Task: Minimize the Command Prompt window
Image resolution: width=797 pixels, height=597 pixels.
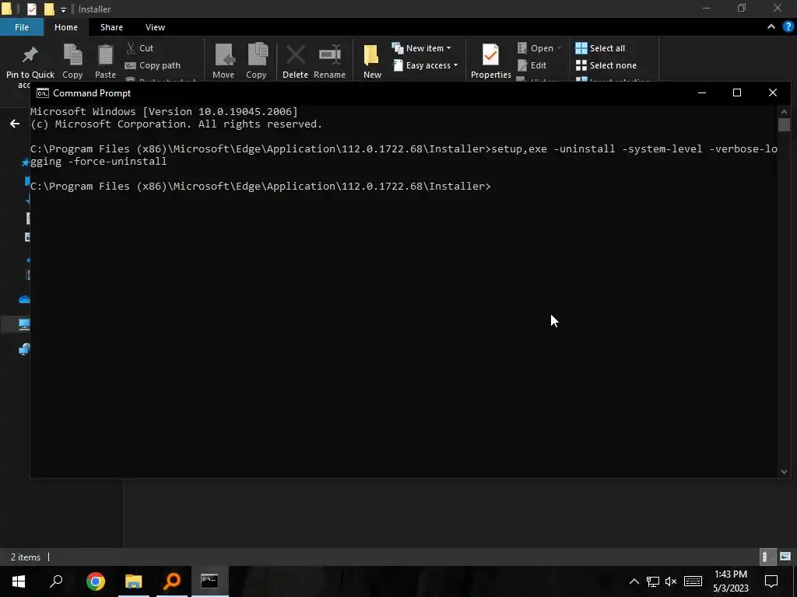Action: point(702,93)
